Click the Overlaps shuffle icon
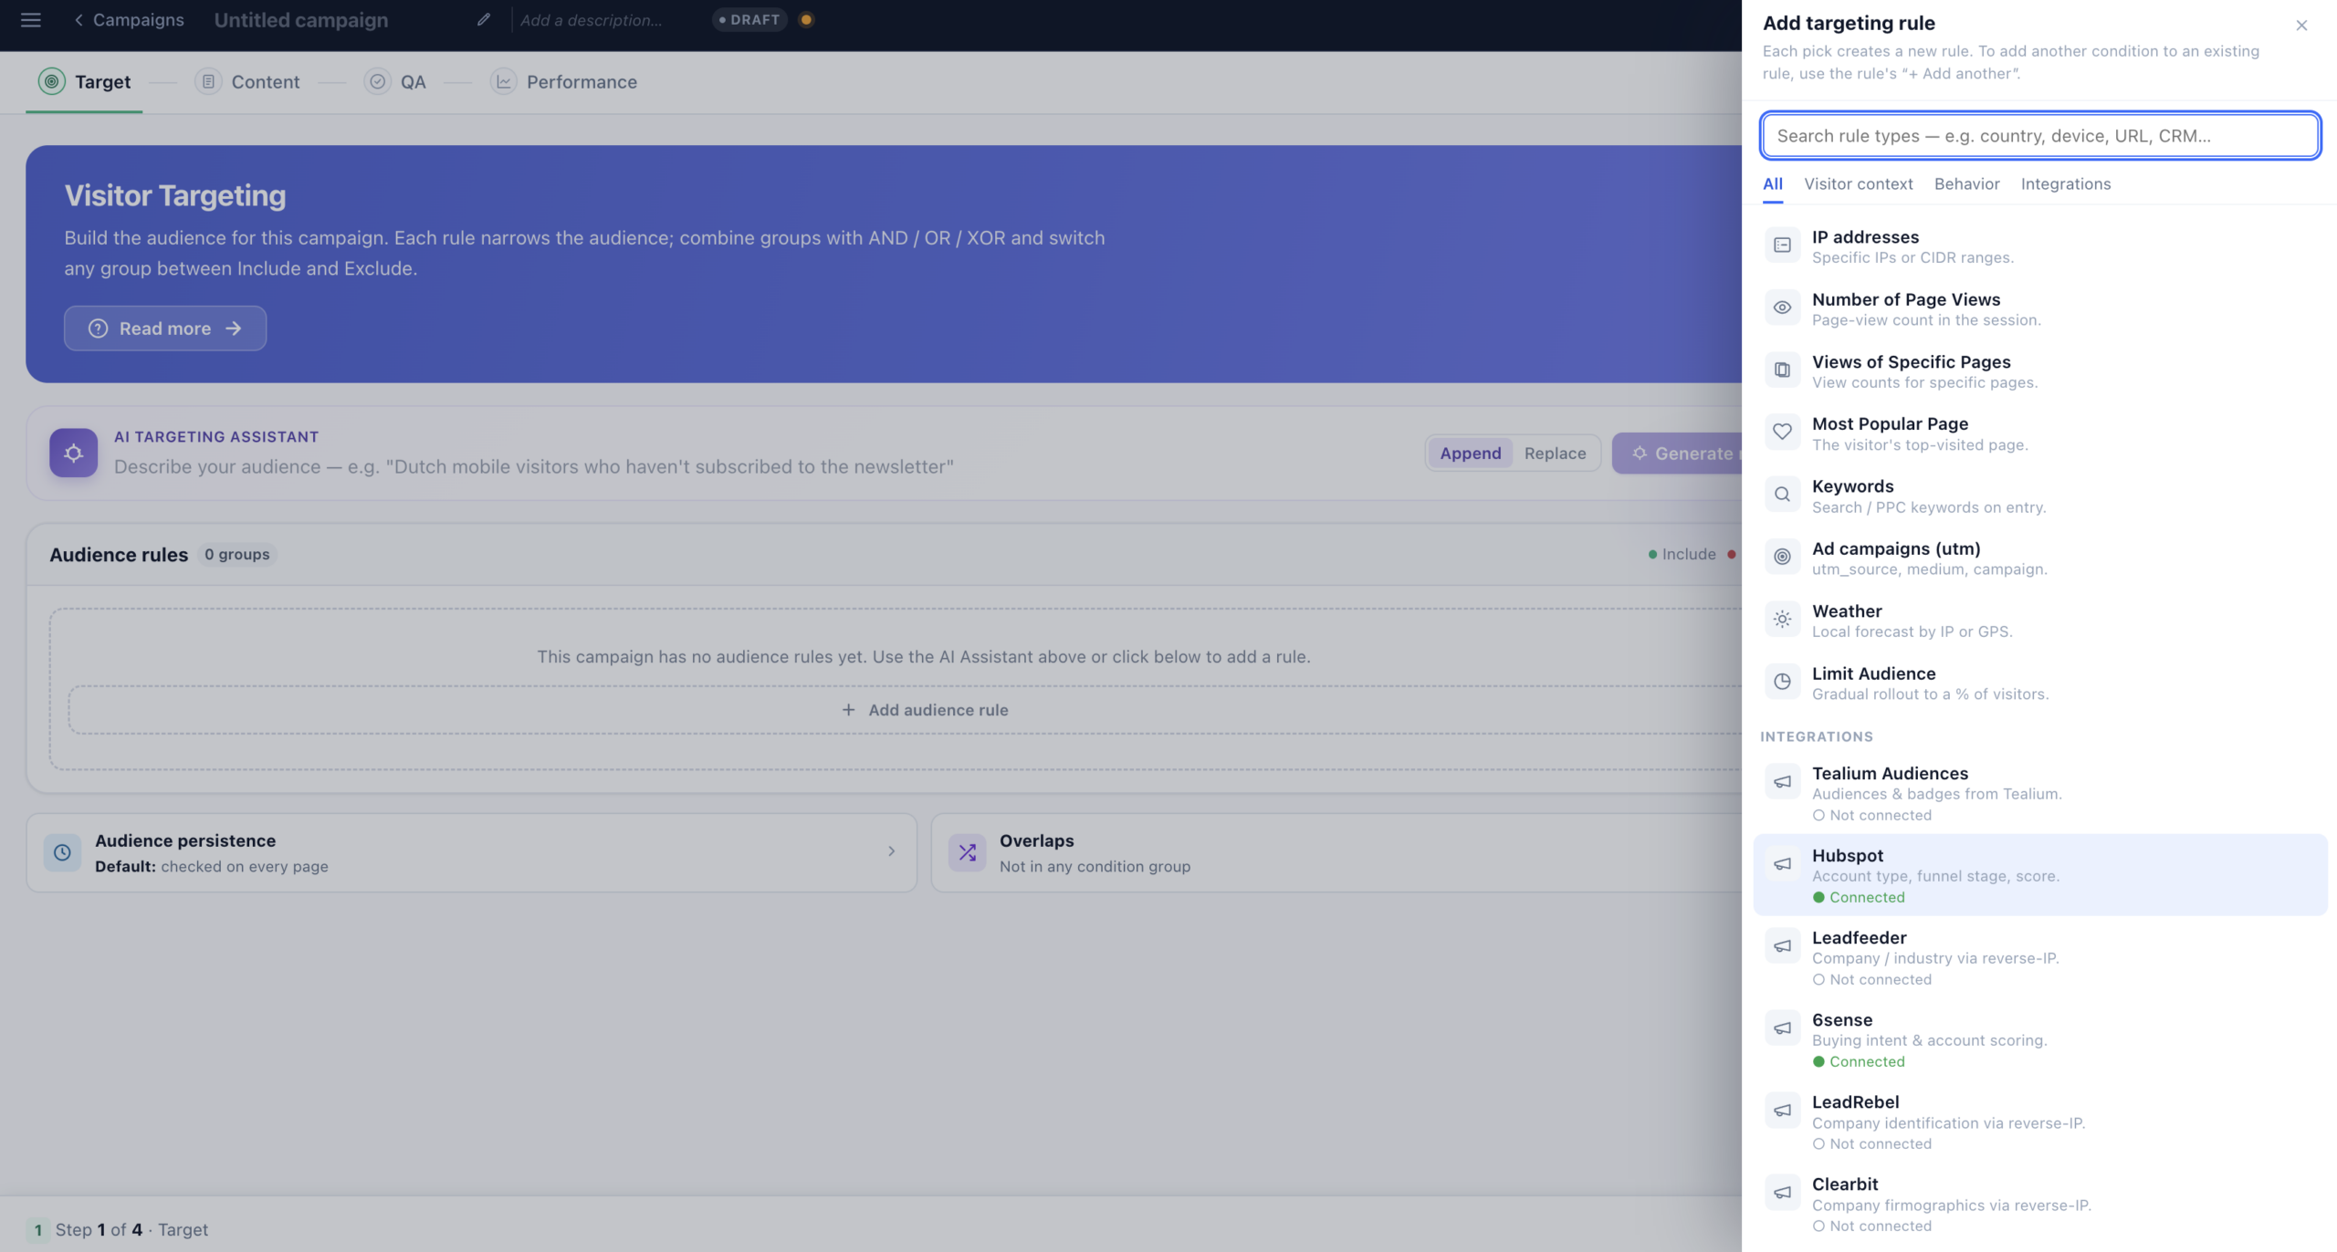This screenshot has height=1252, width=2337. (x=967, y=852)
